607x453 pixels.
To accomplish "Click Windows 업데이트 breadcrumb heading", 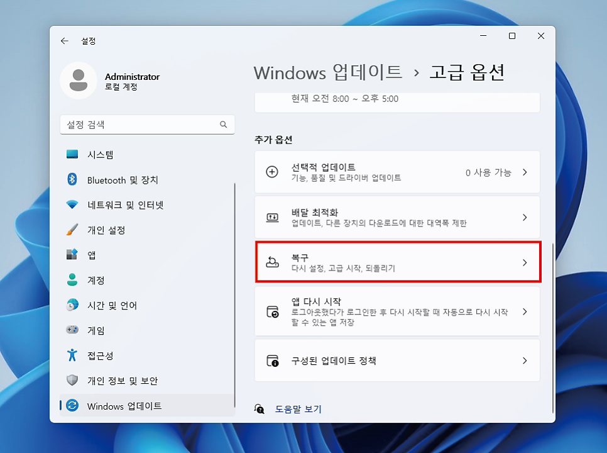I will click(x=328, y=72).
